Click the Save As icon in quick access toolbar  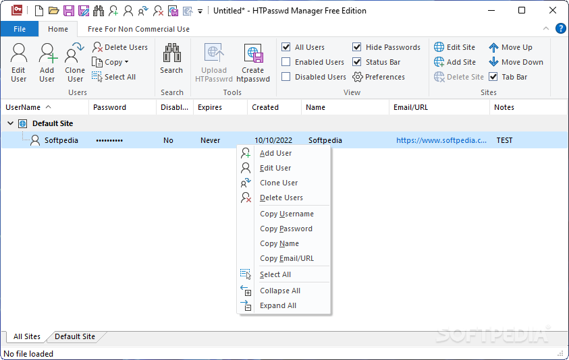click(84, 11)
